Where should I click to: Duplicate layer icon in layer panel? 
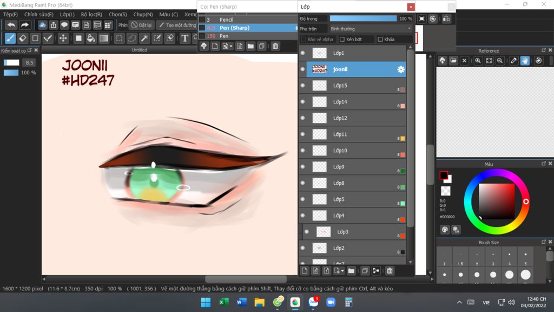pyautogui.click(x=365, y=271)
